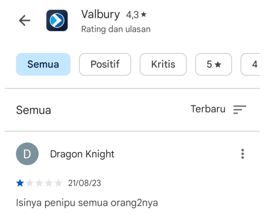Select the partially visible 4 star chip
This screenshot has height=215, width=266.
250,65
